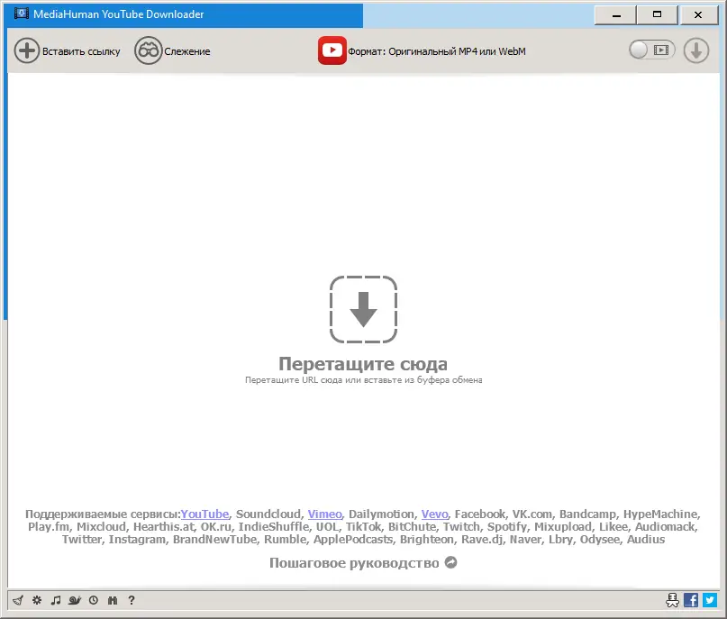The image size is (727, 619).
Task: Open the YouTube supported services link
Action: tap(204, 514)
